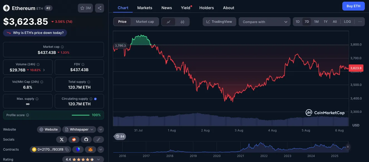This screenshot has height=162, width=369.
Task: Switch chart to Market cap mode
Action: pos(145,21)
